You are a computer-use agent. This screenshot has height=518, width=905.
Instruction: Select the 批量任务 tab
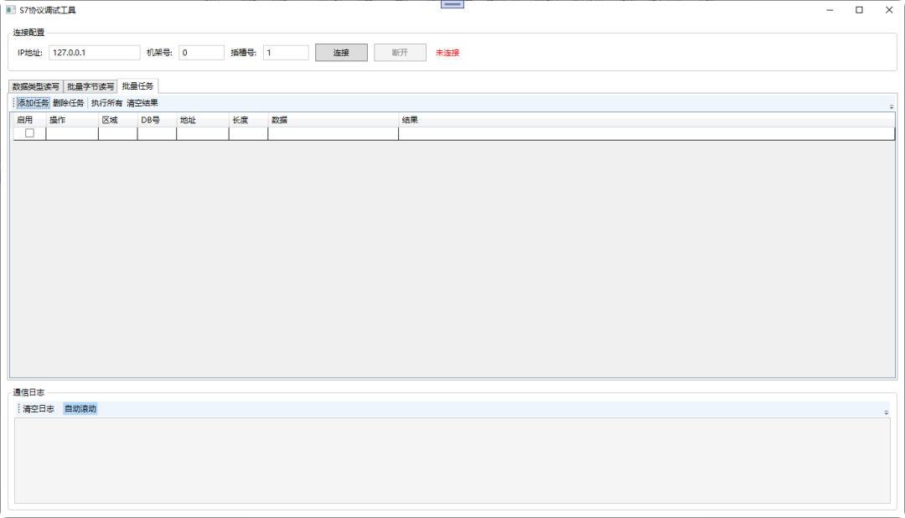pos(137,85)
